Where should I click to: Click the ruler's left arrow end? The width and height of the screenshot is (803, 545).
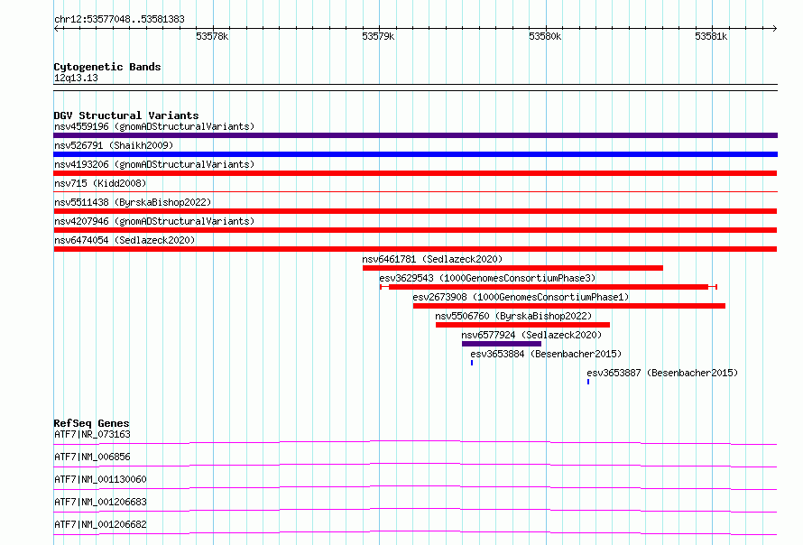56,29
